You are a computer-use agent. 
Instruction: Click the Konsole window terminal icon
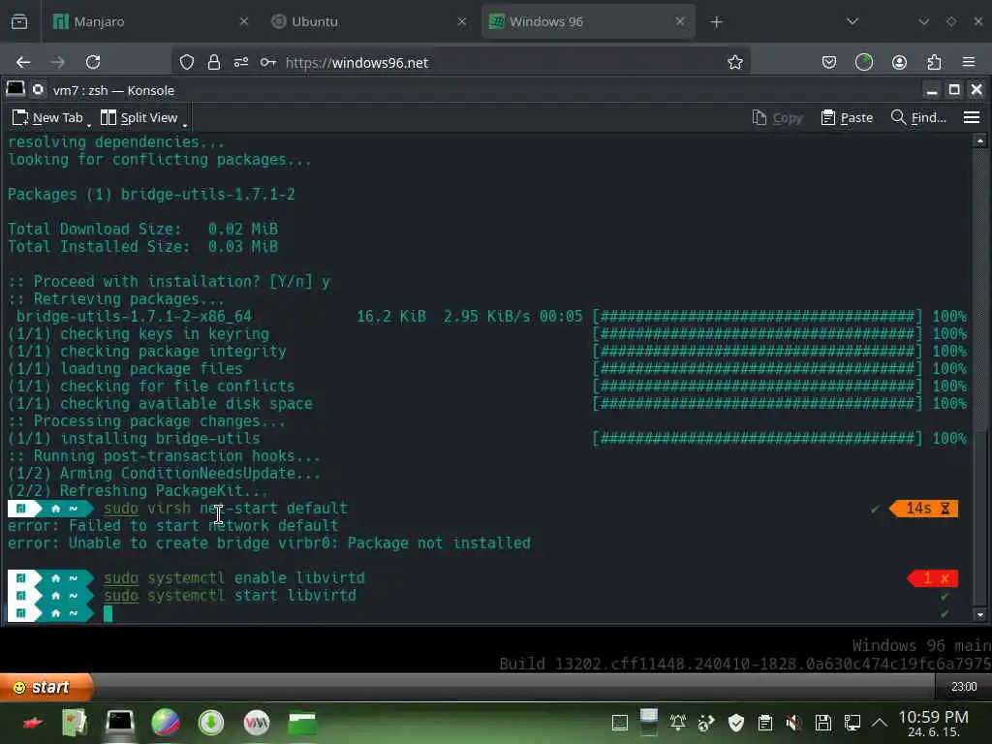click(x=15, y=89)
